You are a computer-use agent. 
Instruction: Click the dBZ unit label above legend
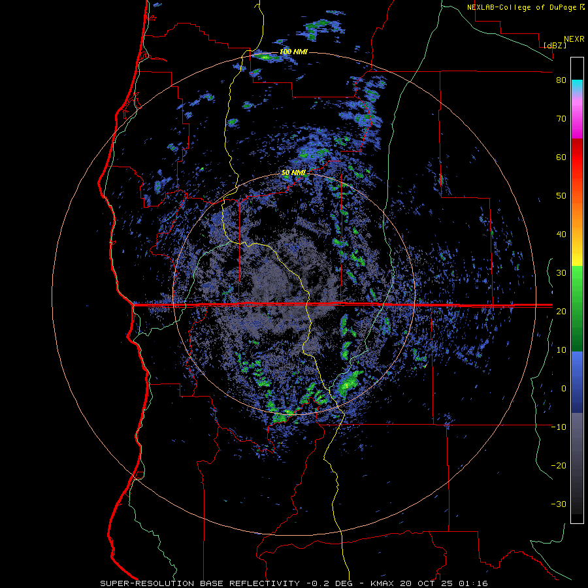pyautogui.click(x=555, y=45)
